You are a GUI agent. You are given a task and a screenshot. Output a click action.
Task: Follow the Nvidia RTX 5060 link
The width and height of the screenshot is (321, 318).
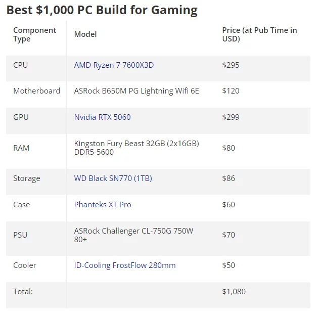[102, 117]
